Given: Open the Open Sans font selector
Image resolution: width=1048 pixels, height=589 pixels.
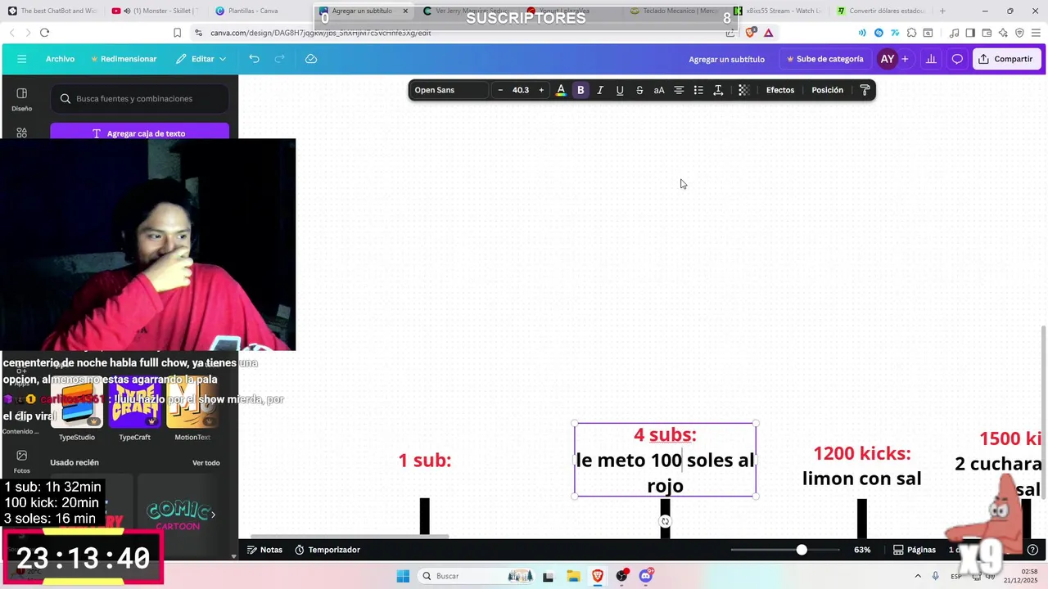Looking at the screenshot, I should [450, 90].
